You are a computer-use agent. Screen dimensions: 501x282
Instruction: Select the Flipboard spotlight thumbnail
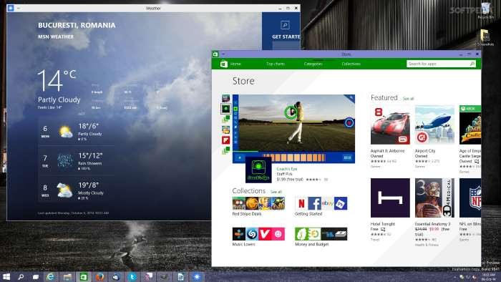(226, 140)
